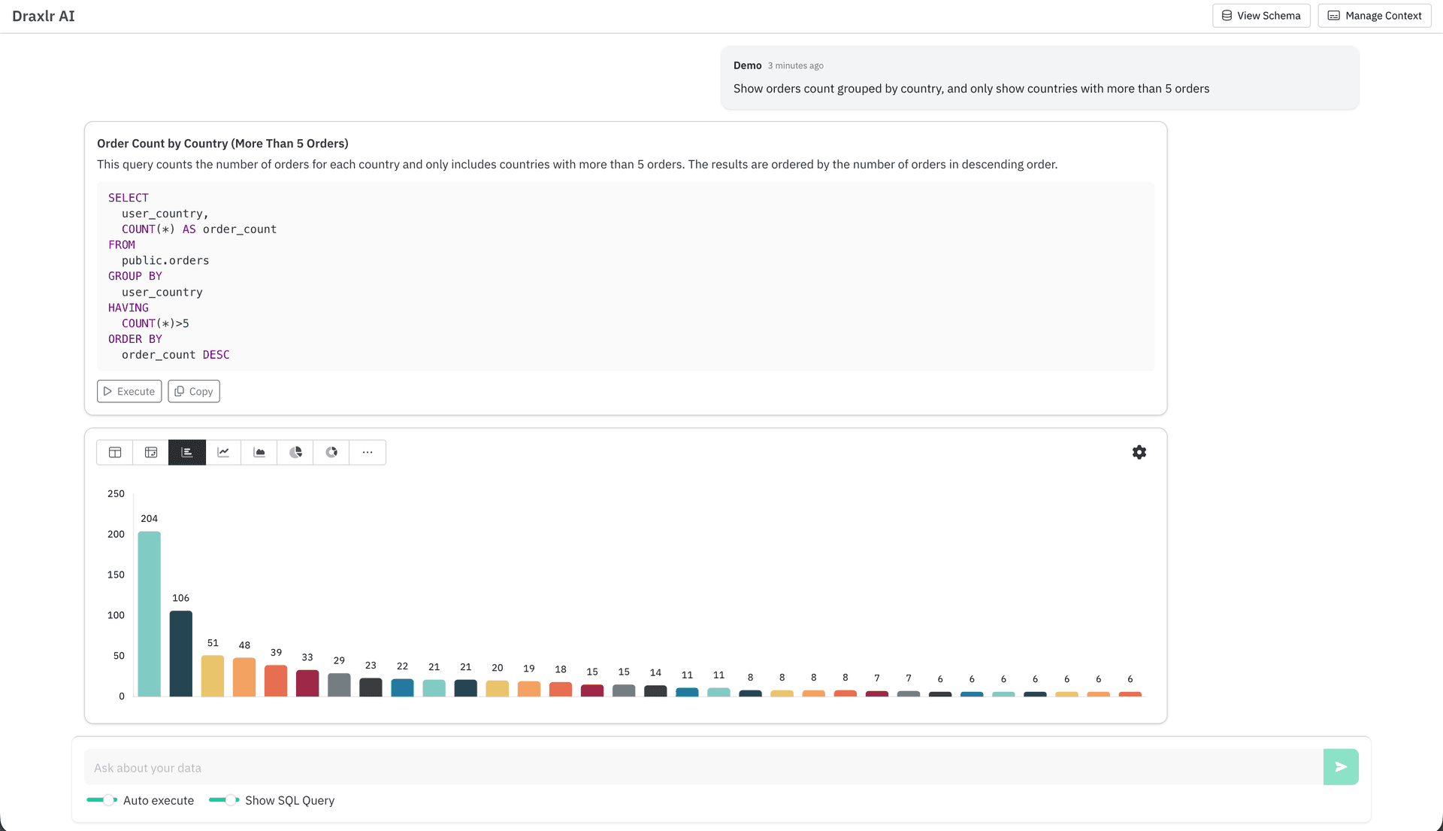The image size is (1443, 831).
Task: Select the bar chart view icon
Action: click(187, 452)
